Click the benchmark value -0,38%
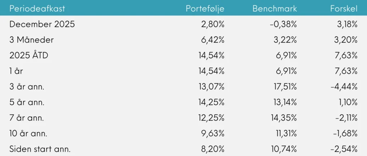Viewport: 367px width, 156px height. pyautogui.click(x=283, y=24)
